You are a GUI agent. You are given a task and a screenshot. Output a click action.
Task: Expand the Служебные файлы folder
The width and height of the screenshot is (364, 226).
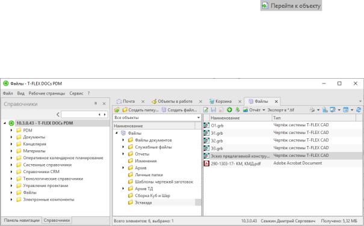point(123,147)
